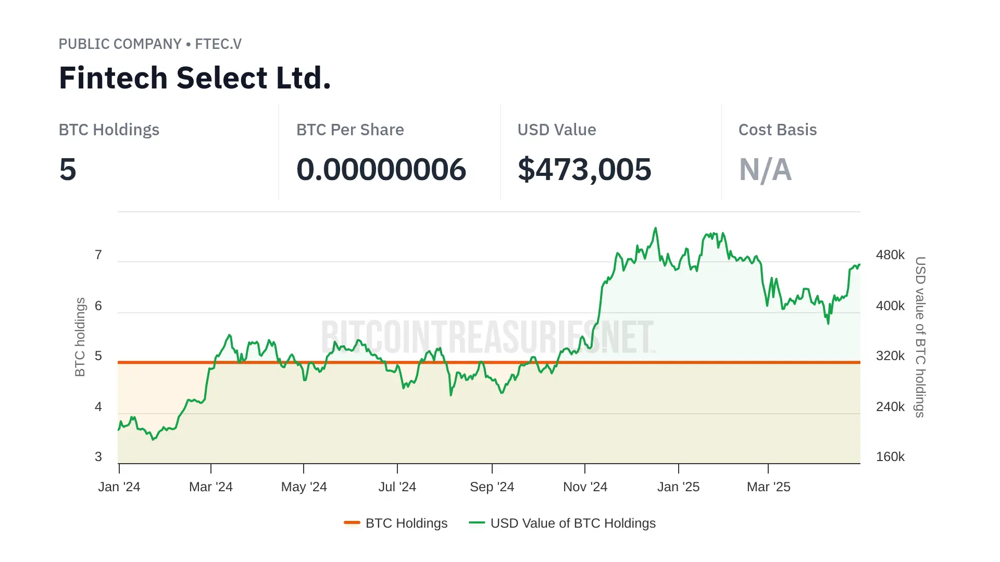
Task: Click the BTC Per Share value
Action: (381, 170)
